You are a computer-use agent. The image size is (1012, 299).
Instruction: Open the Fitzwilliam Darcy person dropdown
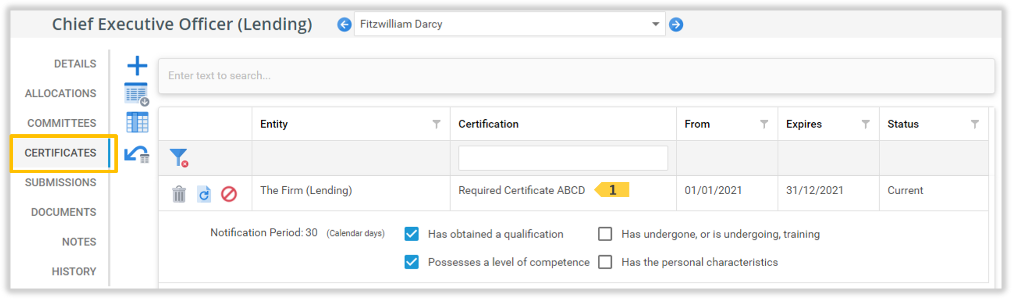pos(655,24)
